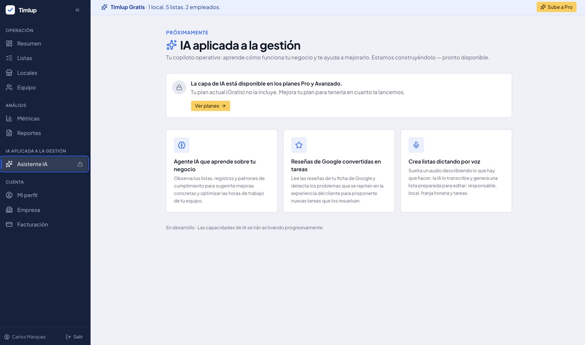This screenshot has width=585, height=345.
Task: Collapse the sidebar with double-chevron icon
Action: click(x=77, y=10)
